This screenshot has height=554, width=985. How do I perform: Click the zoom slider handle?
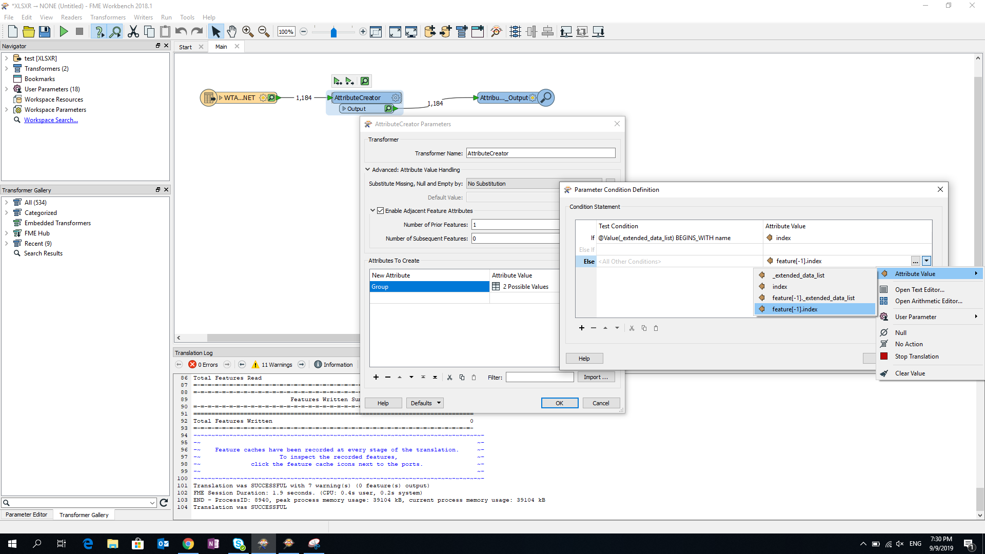click(333, 32)
